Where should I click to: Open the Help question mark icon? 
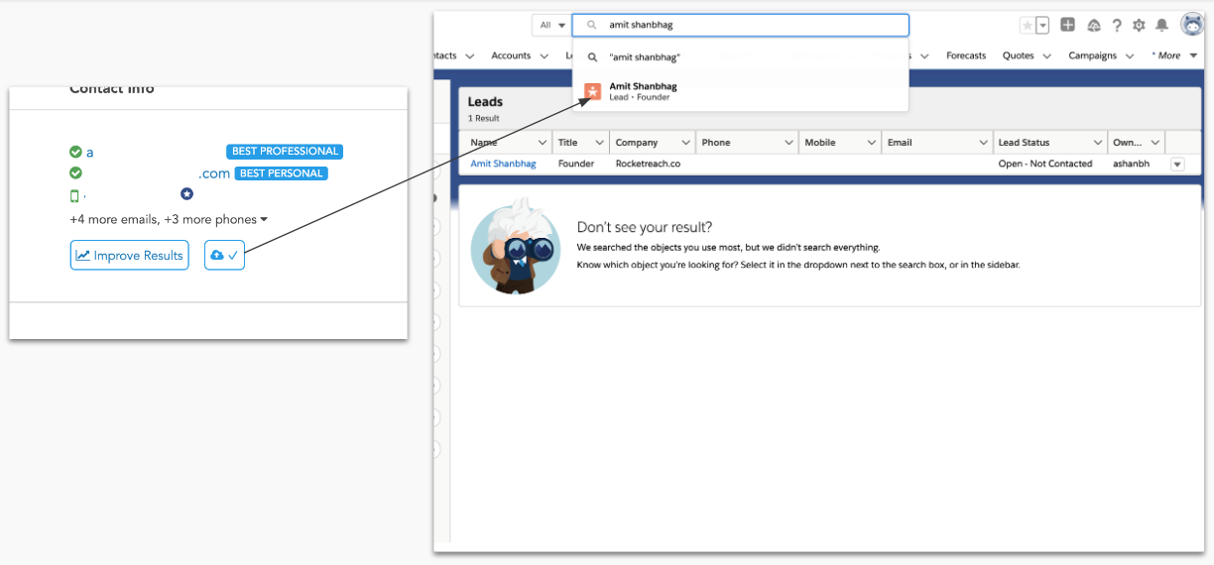[x=1116, y=25]
